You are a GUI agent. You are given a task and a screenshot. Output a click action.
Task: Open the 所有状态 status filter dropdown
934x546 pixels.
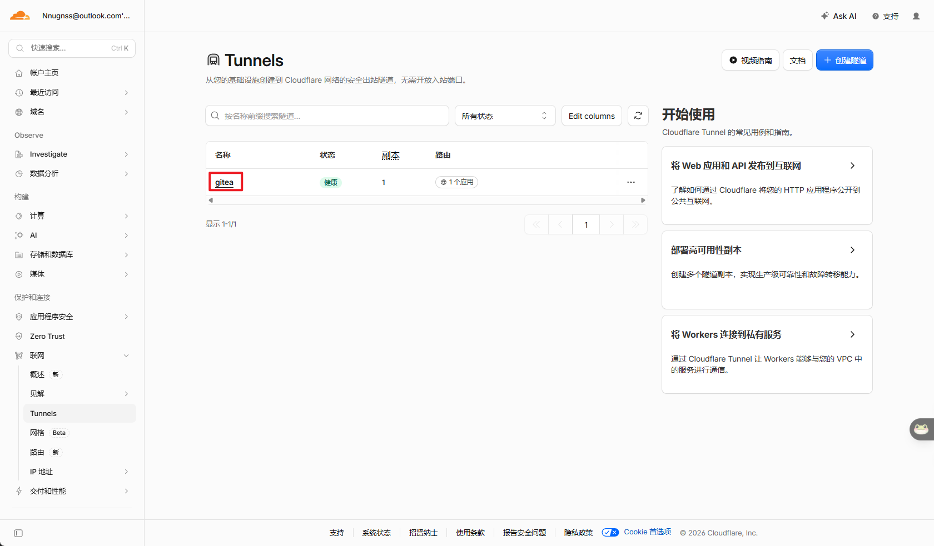pos(505,116)
